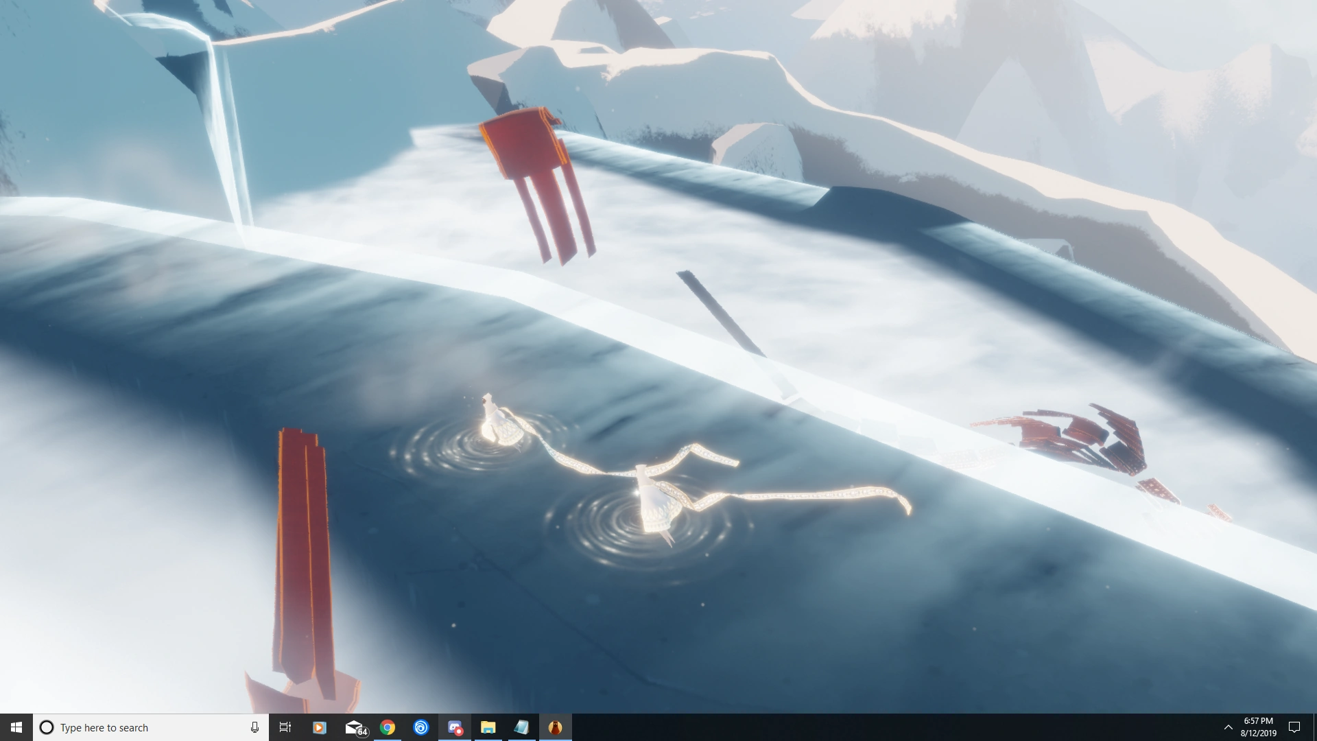Switch to the notepad-style app icon
The image size is (1317, 741).
(x=521, y=727)
